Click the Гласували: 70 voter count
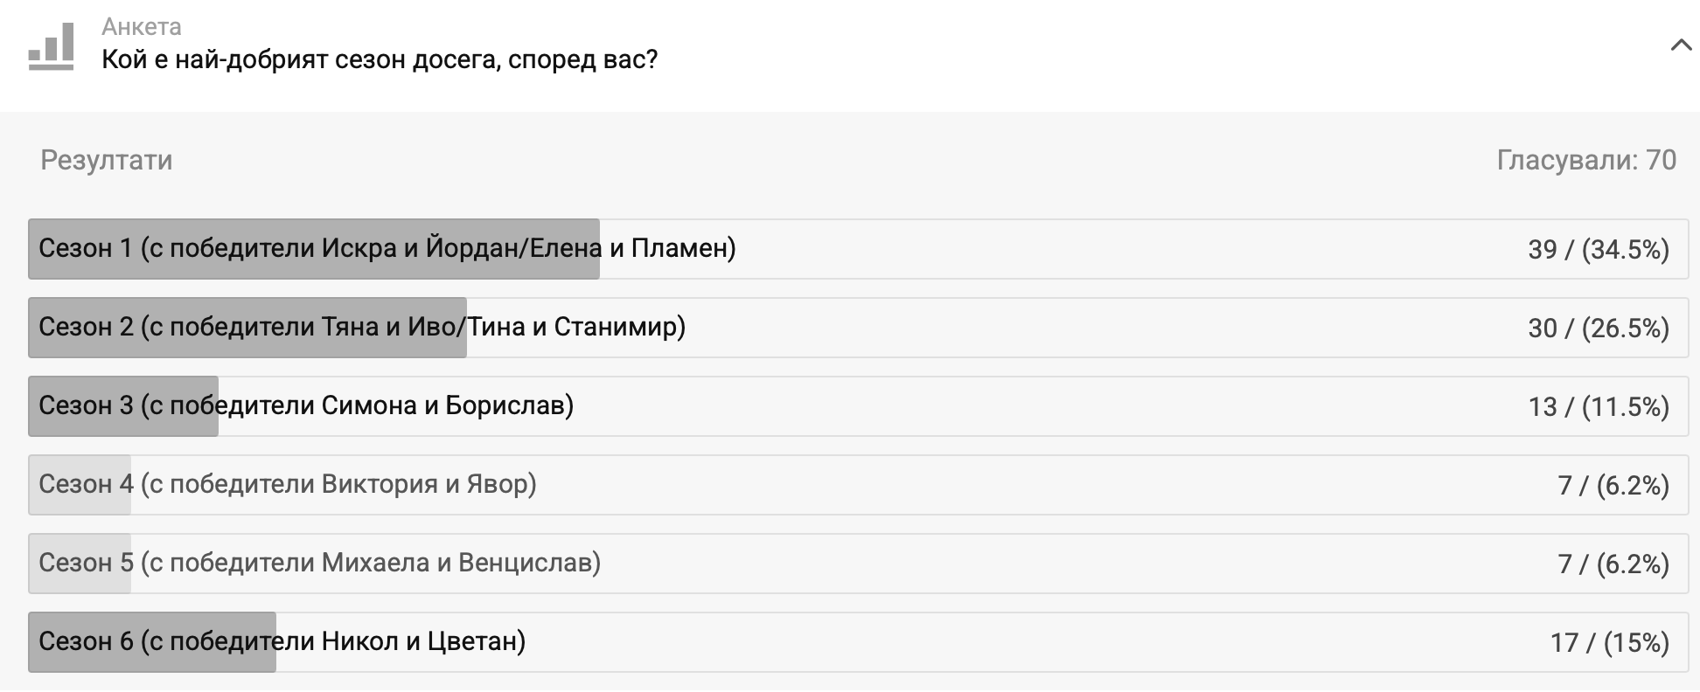 click(x=1586, y=160)
